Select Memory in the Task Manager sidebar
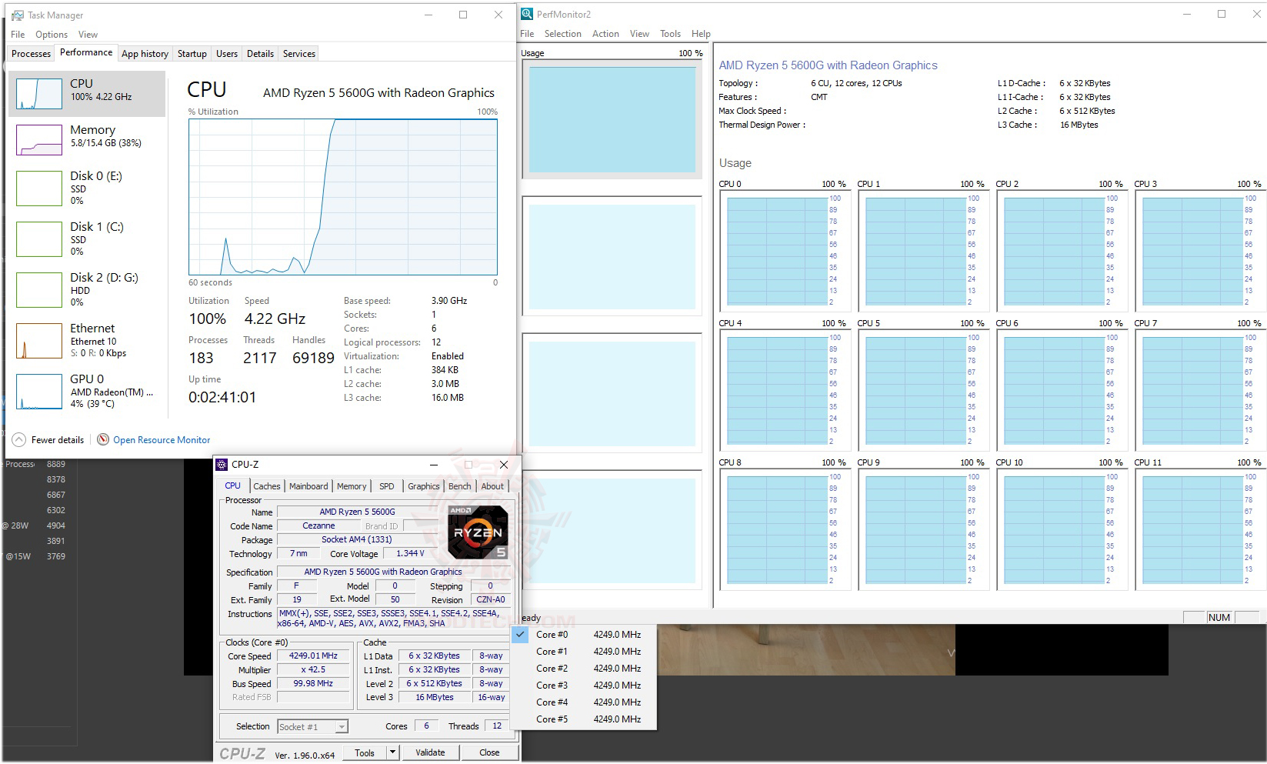Screen dimensions: 1267x764 click(87, 140)
